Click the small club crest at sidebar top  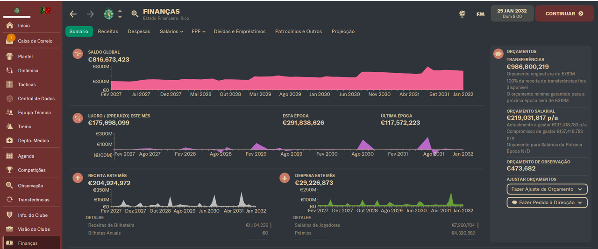tap(17, 10)
